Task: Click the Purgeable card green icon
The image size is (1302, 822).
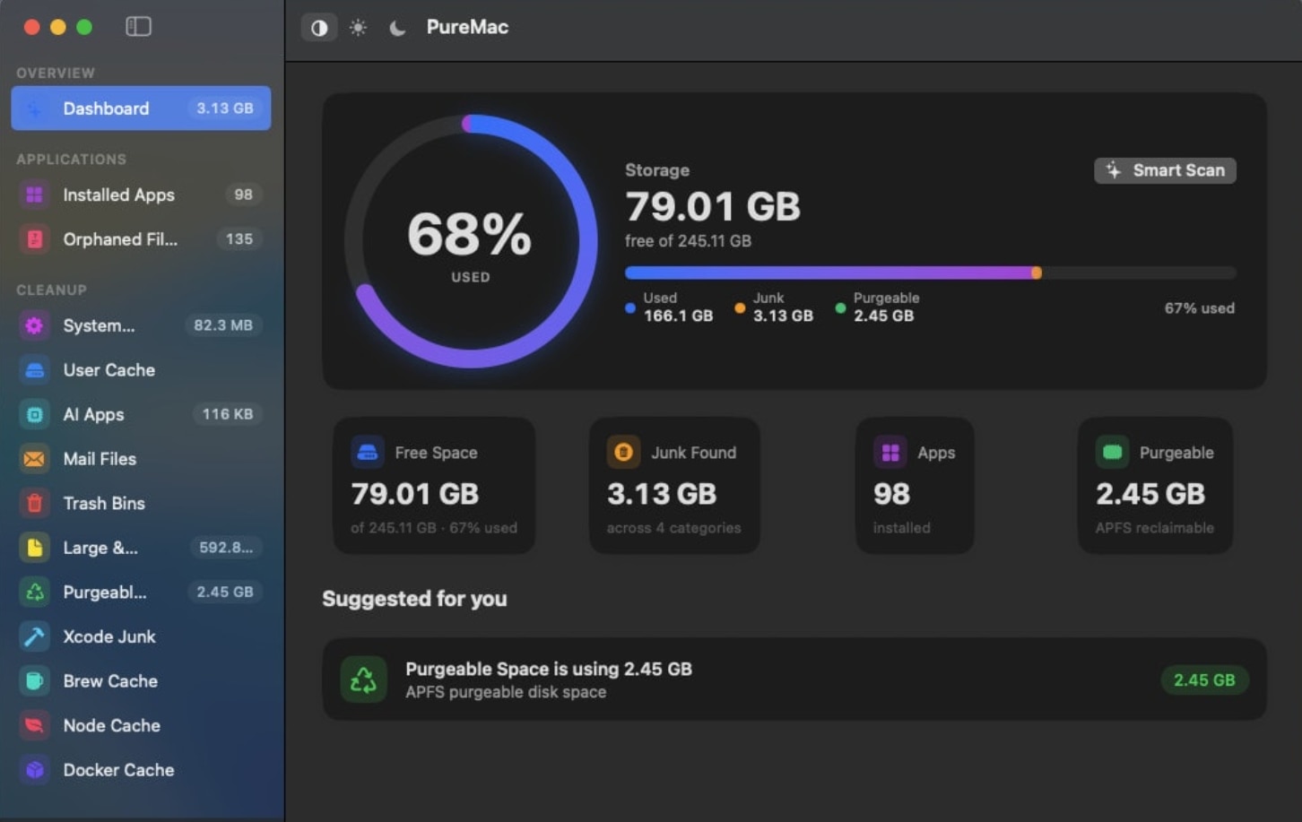Action: tap(1112, 453)
